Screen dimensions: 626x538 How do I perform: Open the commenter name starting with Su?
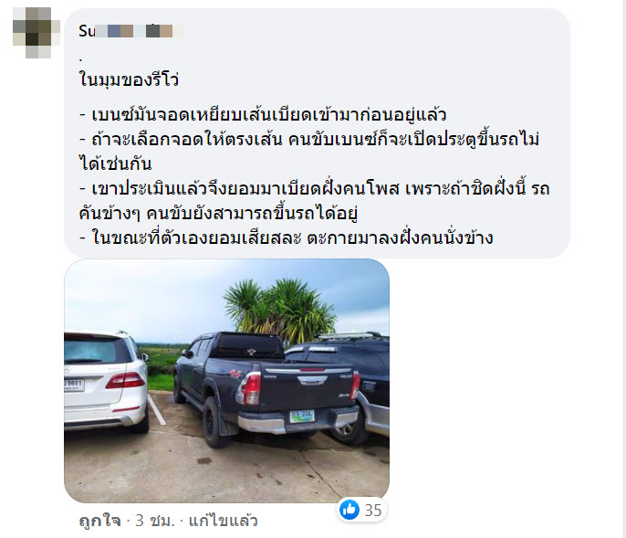[131, 31]
